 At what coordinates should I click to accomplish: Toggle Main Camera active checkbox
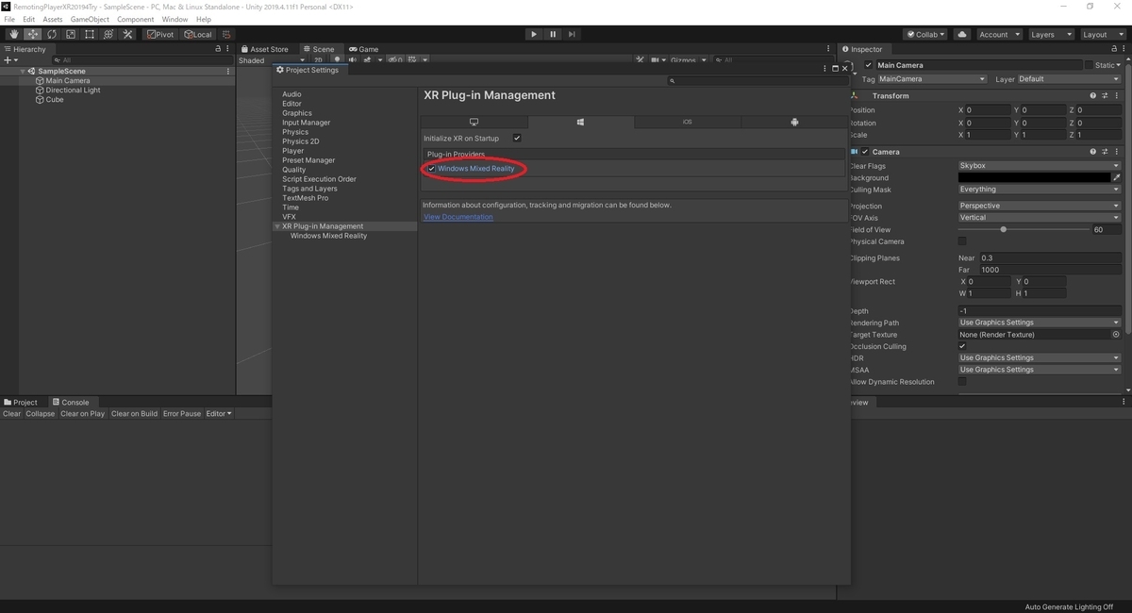point(869,65)
